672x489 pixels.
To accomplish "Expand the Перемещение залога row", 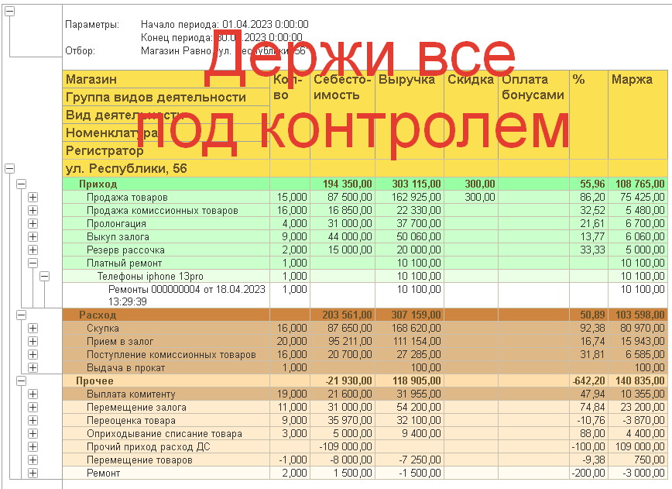I will 33,407.
